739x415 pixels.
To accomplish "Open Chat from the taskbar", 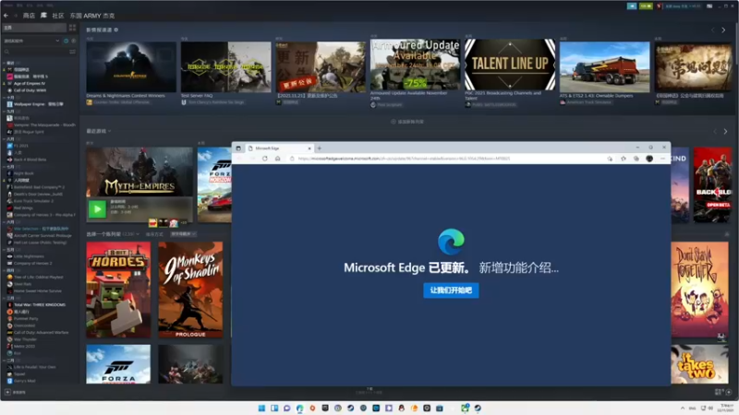I will pyautogui.click(x=287, y=408).
